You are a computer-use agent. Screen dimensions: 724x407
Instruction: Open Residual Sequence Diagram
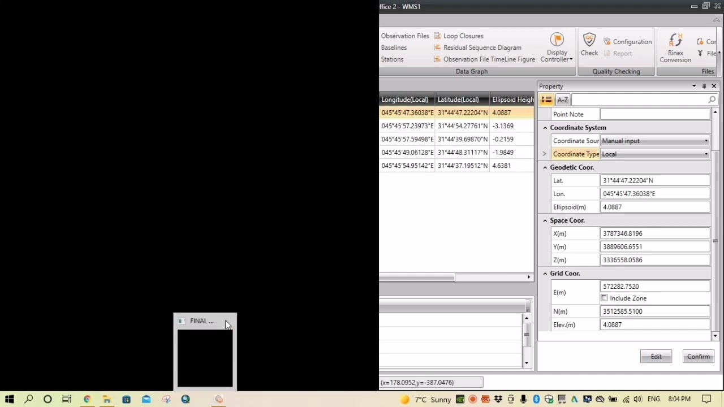tap(477, 47)
